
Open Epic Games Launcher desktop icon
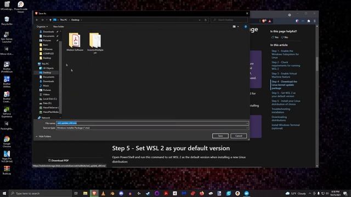point(7,37)
